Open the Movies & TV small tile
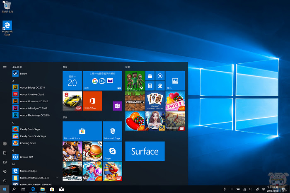290x193 pixels. tap(150, 76)
